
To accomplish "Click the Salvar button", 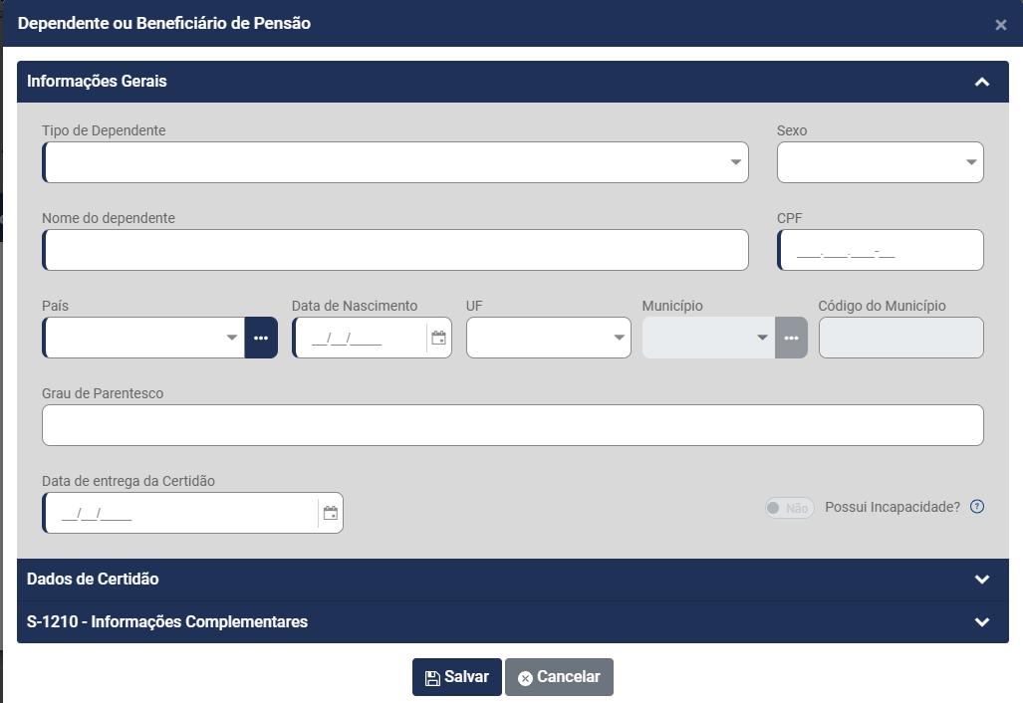I will click(x=457, y=677).
